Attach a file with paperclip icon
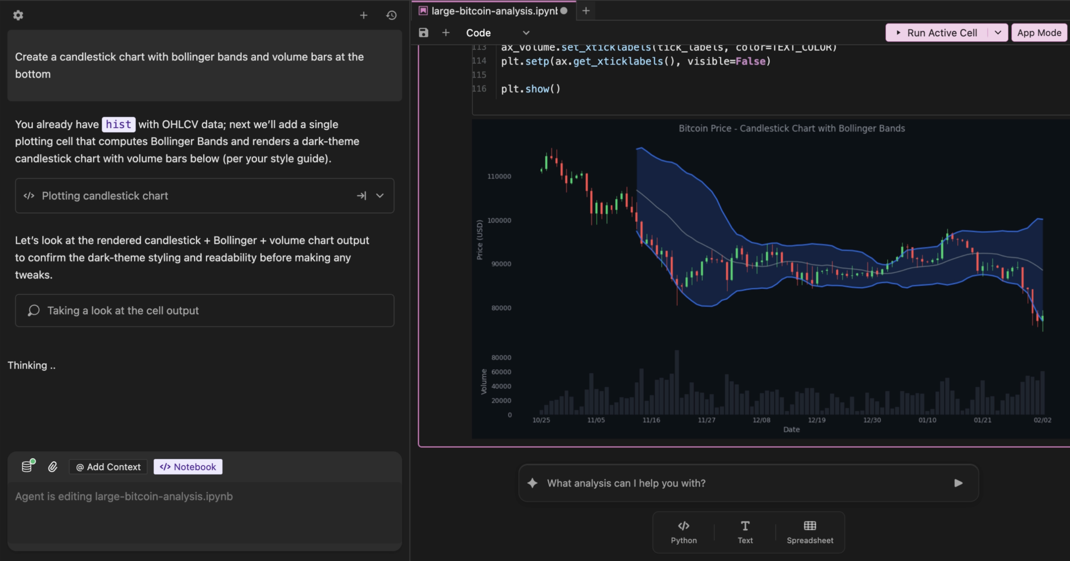The image size is (1070, 561). (53, 467)
